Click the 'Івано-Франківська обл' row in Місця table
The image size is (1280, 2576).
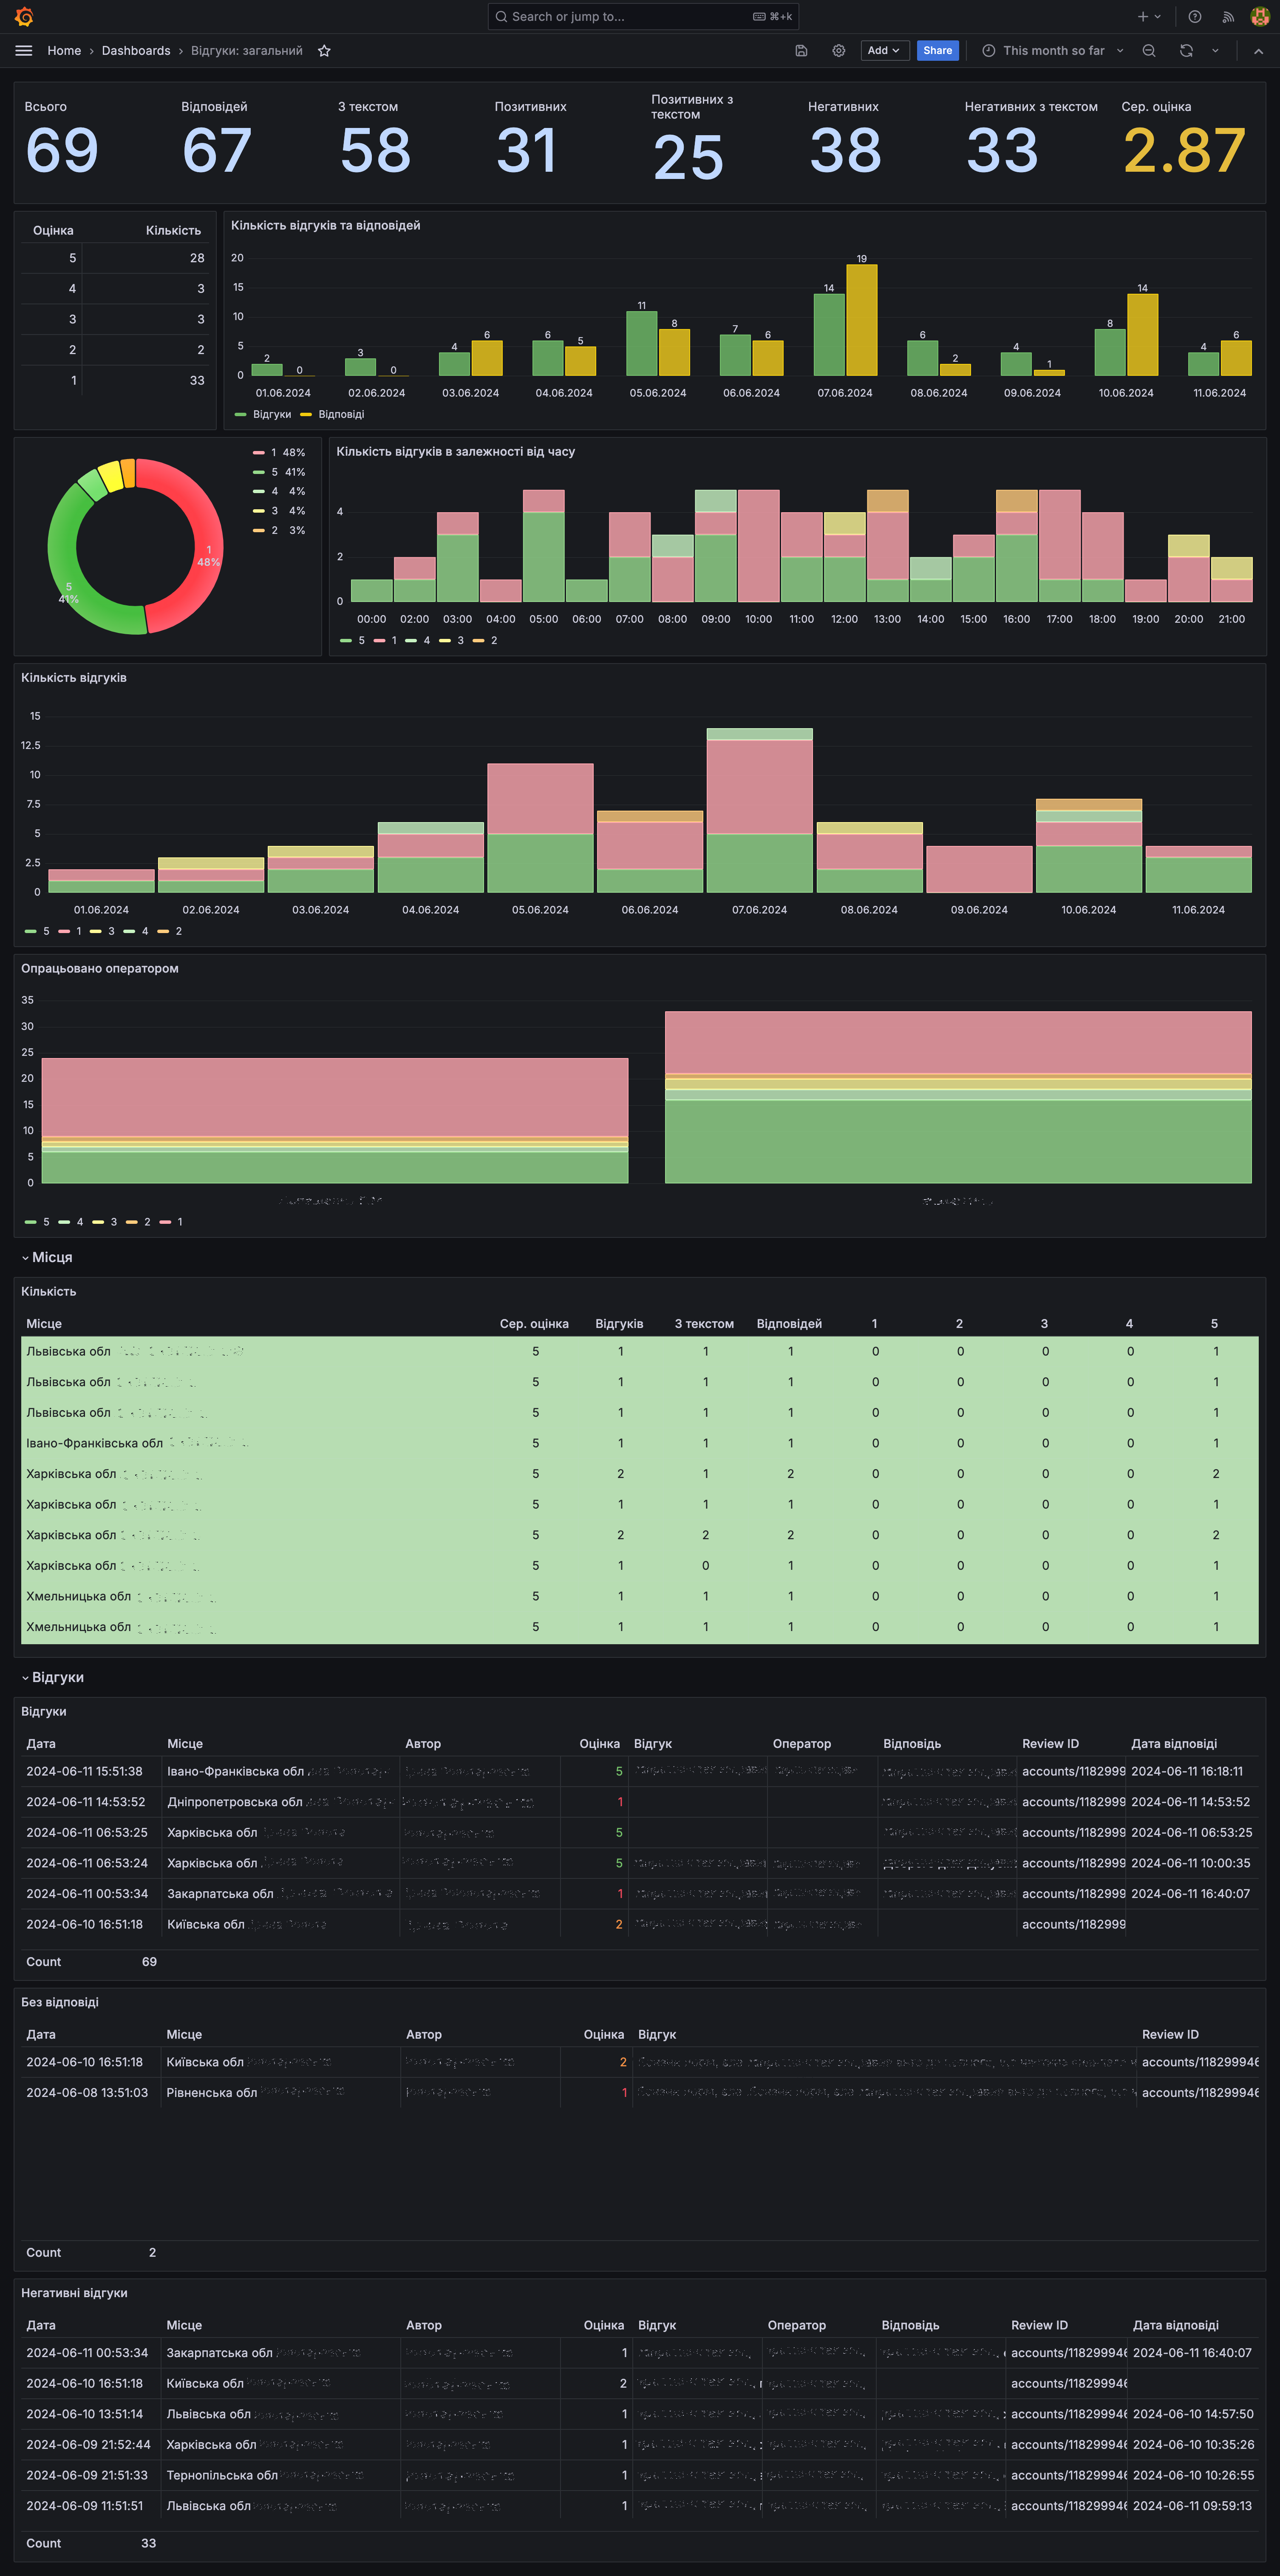640,1443
